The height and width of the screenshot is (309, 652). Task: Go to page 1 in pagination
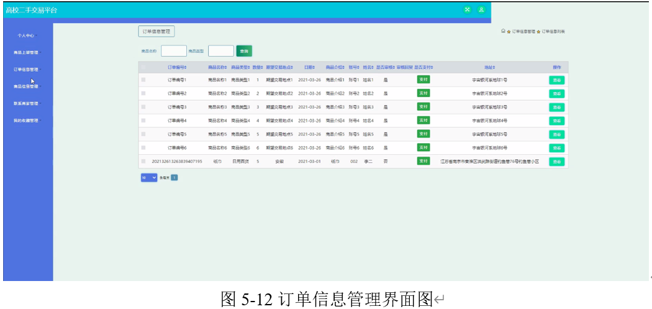174,178
